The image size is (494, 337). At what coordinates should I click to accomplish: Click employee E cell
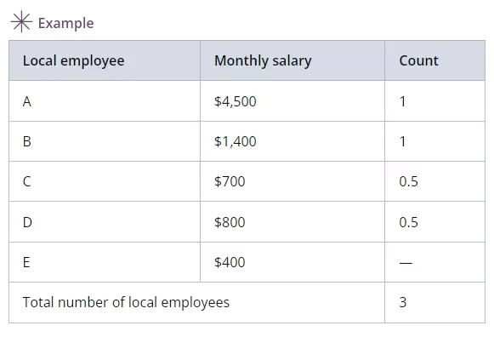click(x=105, y=262)
